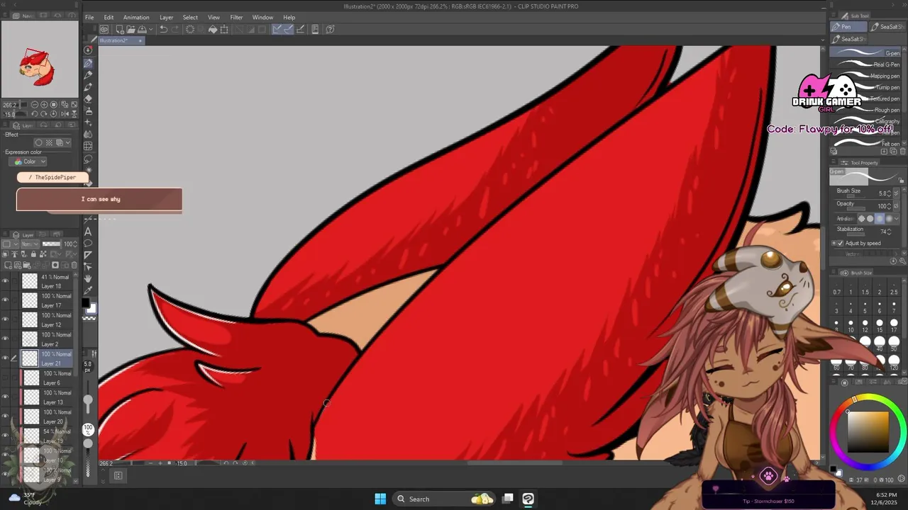This screenshot has width=908, height=510.
Task: Select the Pencil tool
Action: pos(88,74)
